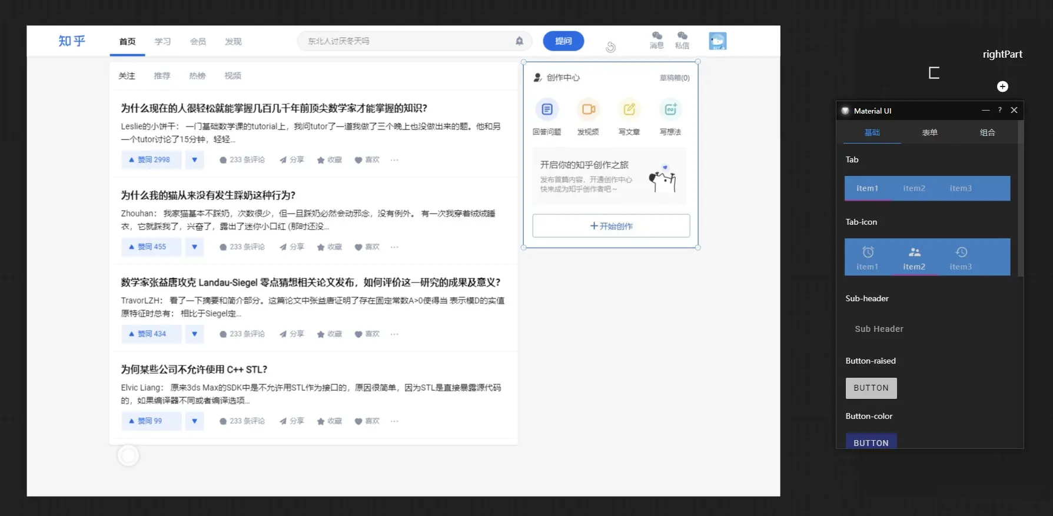Click the user avatar in the header
1053x516 pixels.
point(717,41)
